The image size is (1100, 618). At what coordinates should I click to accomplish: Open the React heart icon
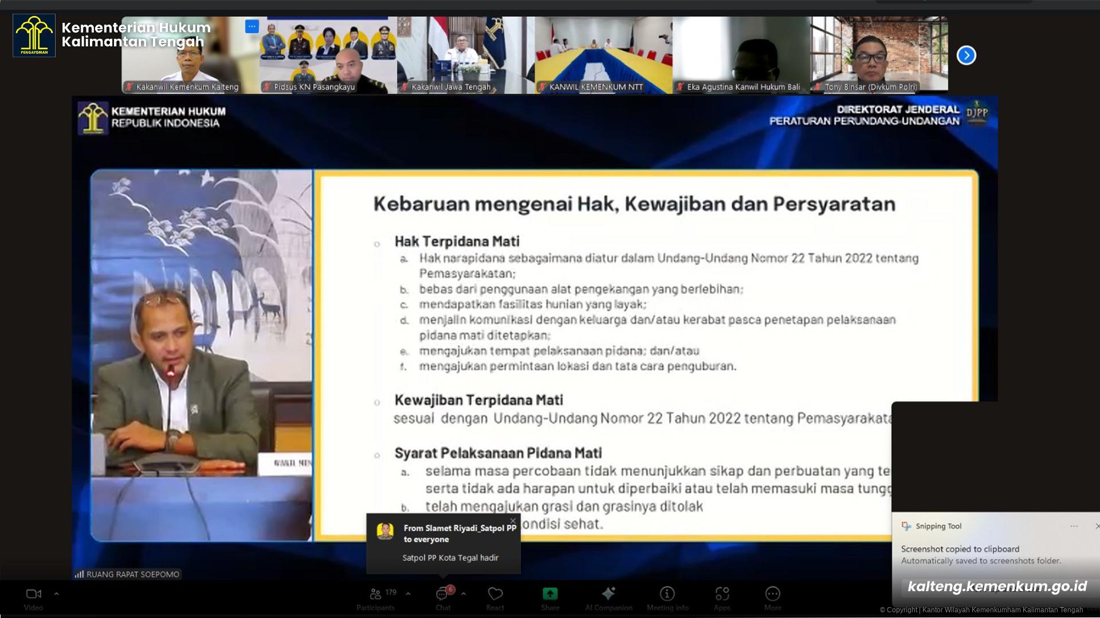(x=495, y=594)
